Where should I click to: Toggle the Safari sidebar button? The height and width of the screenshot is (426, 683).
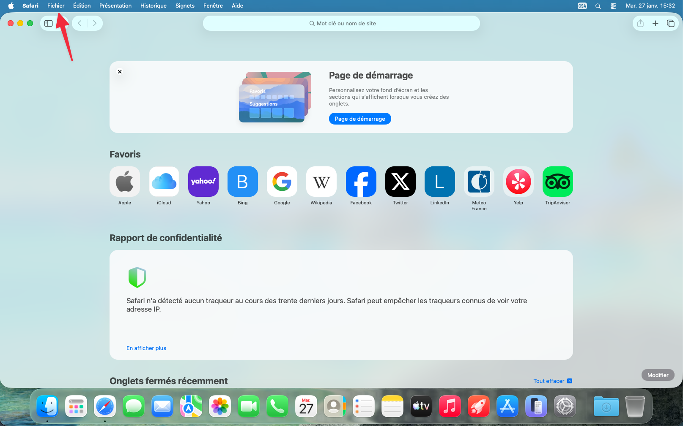(49, 23)
